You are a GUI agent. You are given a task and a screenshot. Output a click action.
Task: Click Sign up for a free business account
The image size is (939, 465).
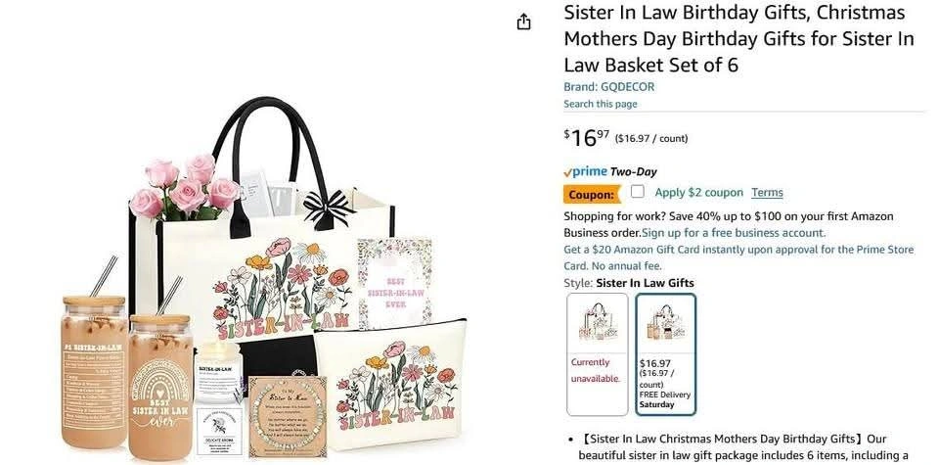pos(734,233)
